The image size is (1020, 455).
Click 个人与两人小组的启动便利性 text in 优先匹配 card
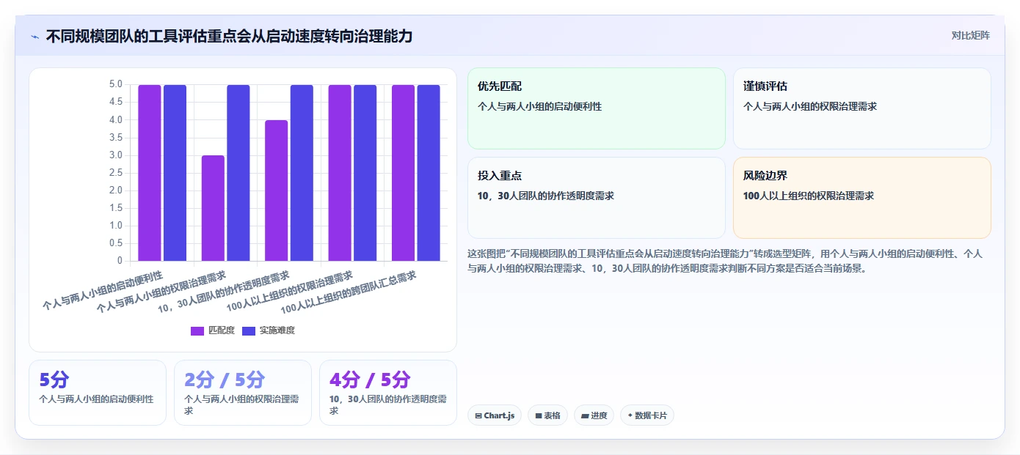coord(539,106)
